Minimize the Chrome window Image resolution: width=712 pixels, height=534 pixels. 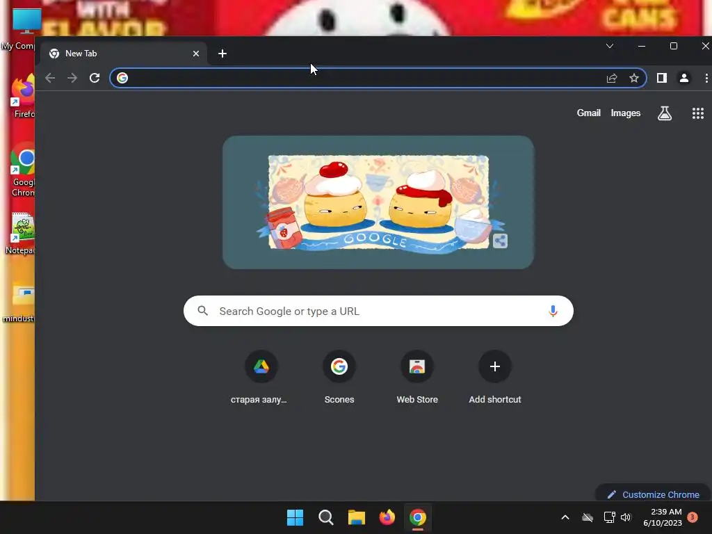(x=642, y=46)
